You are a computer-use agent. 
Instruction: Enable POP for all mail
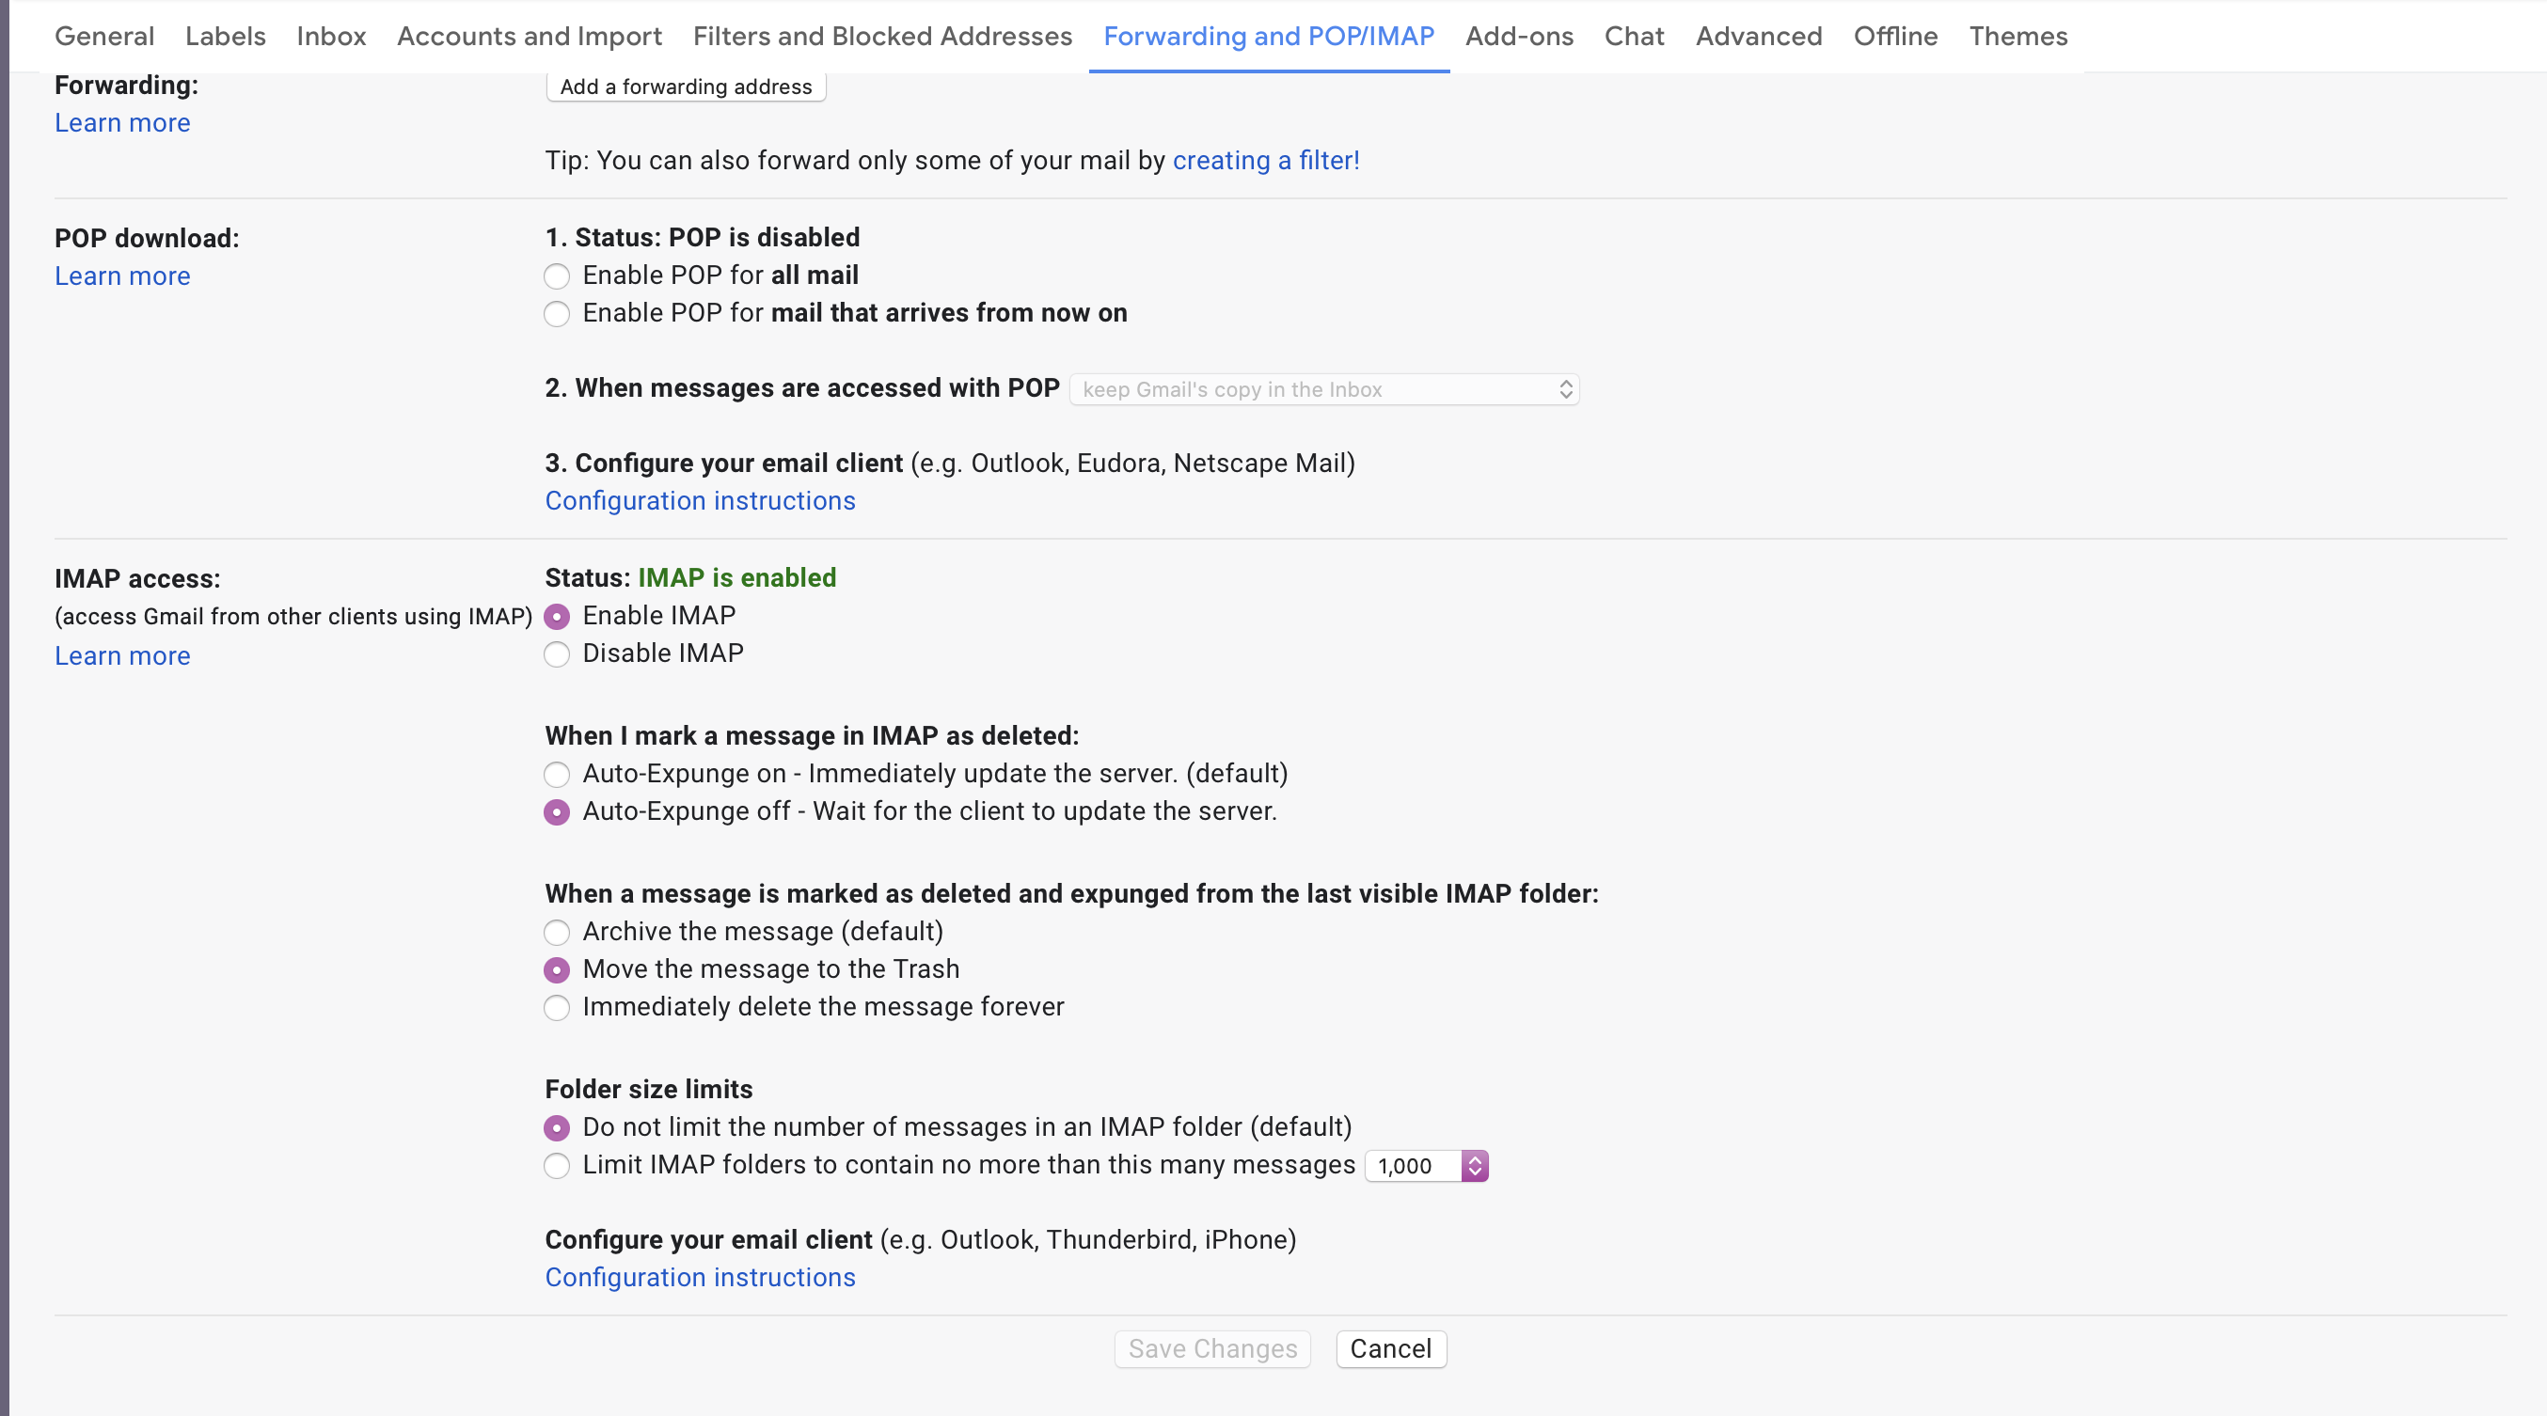click(x=559, y=275)
